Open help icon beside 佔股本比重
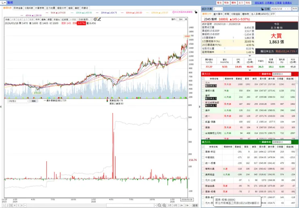299x208 pixels. [225, 48]
